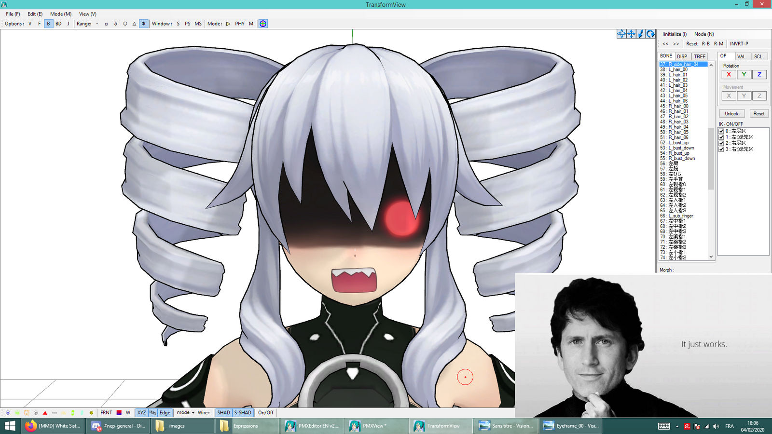Viewport: 772px width, 434px height.
Task: Open the Node (N) menu
Action: tap(704, 34)
